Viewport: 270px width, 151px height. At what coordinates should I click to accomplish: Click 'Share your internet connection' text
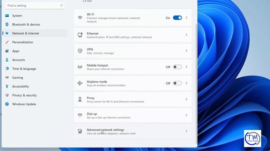click(x=105, y=69)
